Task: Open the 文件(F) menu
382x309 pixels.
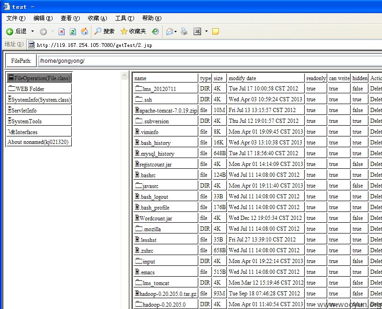Action: click(16, 18)
